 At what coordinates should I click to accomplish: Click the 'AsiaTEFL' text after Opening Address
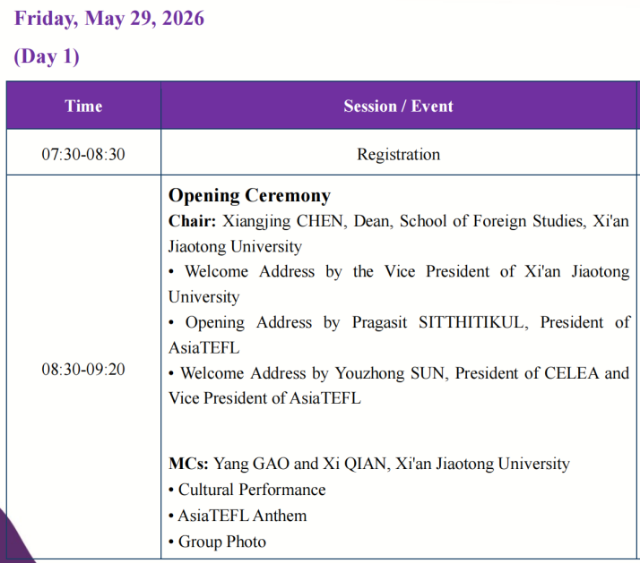(204, 348)
